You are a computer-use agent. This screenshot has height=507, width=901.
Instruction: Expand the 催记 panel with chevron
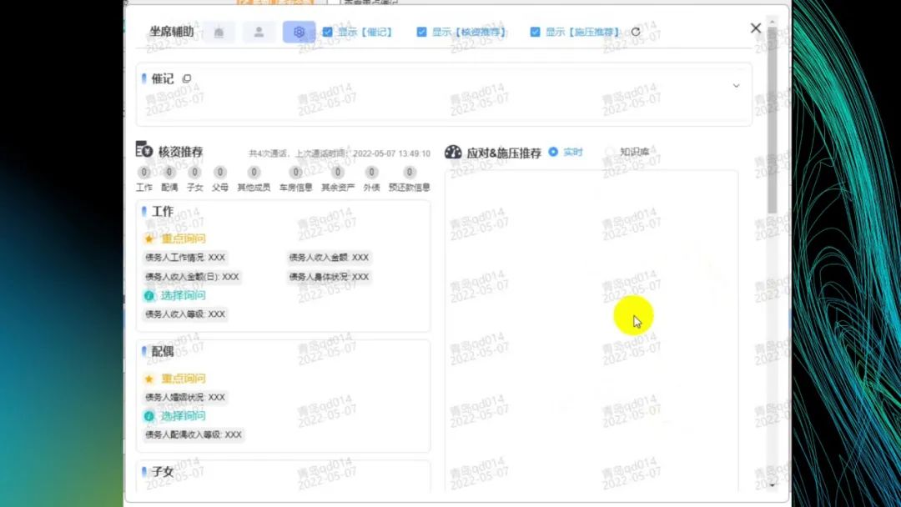[736, 86]
